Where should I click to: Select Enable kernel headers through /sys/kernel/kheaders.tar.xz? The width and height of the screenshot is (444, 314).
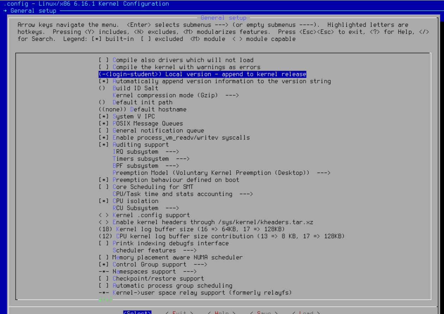[x=206, y=222]
